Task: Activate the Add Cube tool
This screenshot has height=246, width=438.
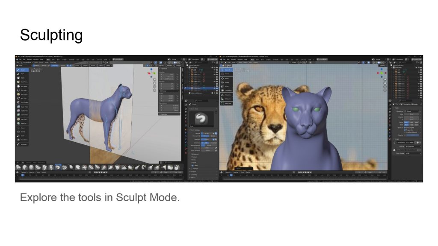Action: coord(227,103)
